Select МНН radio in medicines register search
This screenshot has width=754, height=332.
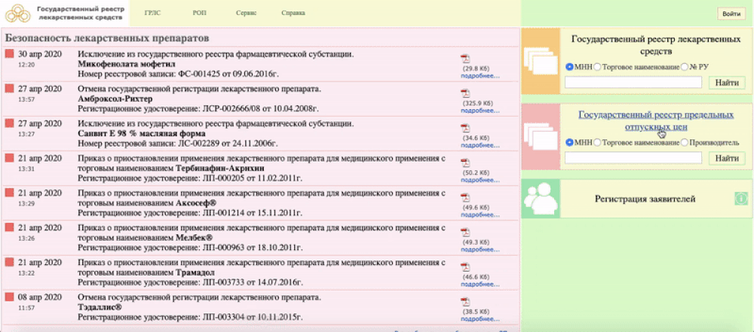pos(570,67)
